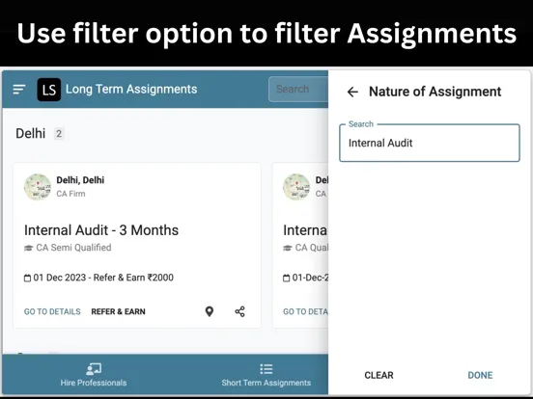Click the LS app logo

point(49,90)
